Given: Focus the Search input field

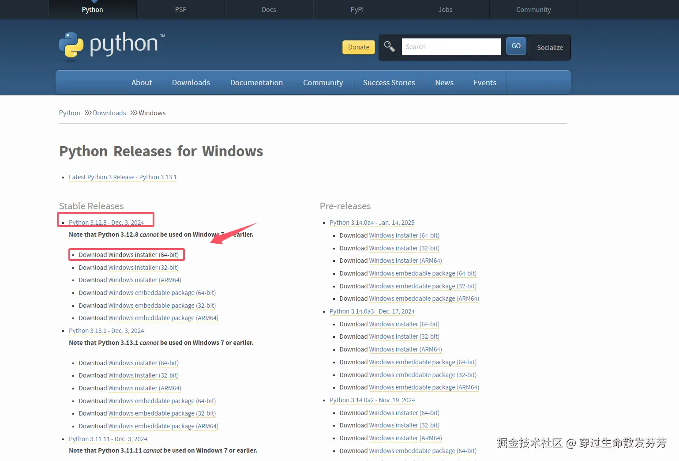Looking at the screenshot, I should [x=451, y=46].
